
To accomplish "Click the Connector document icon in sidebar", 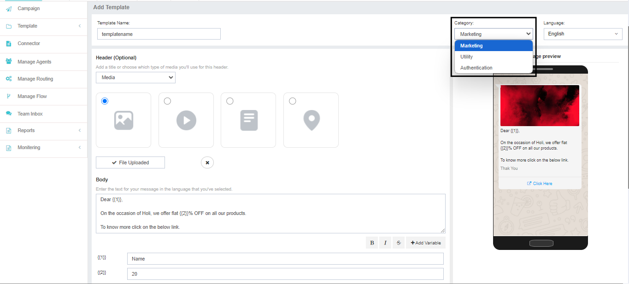I will click(x=9, y=44).
